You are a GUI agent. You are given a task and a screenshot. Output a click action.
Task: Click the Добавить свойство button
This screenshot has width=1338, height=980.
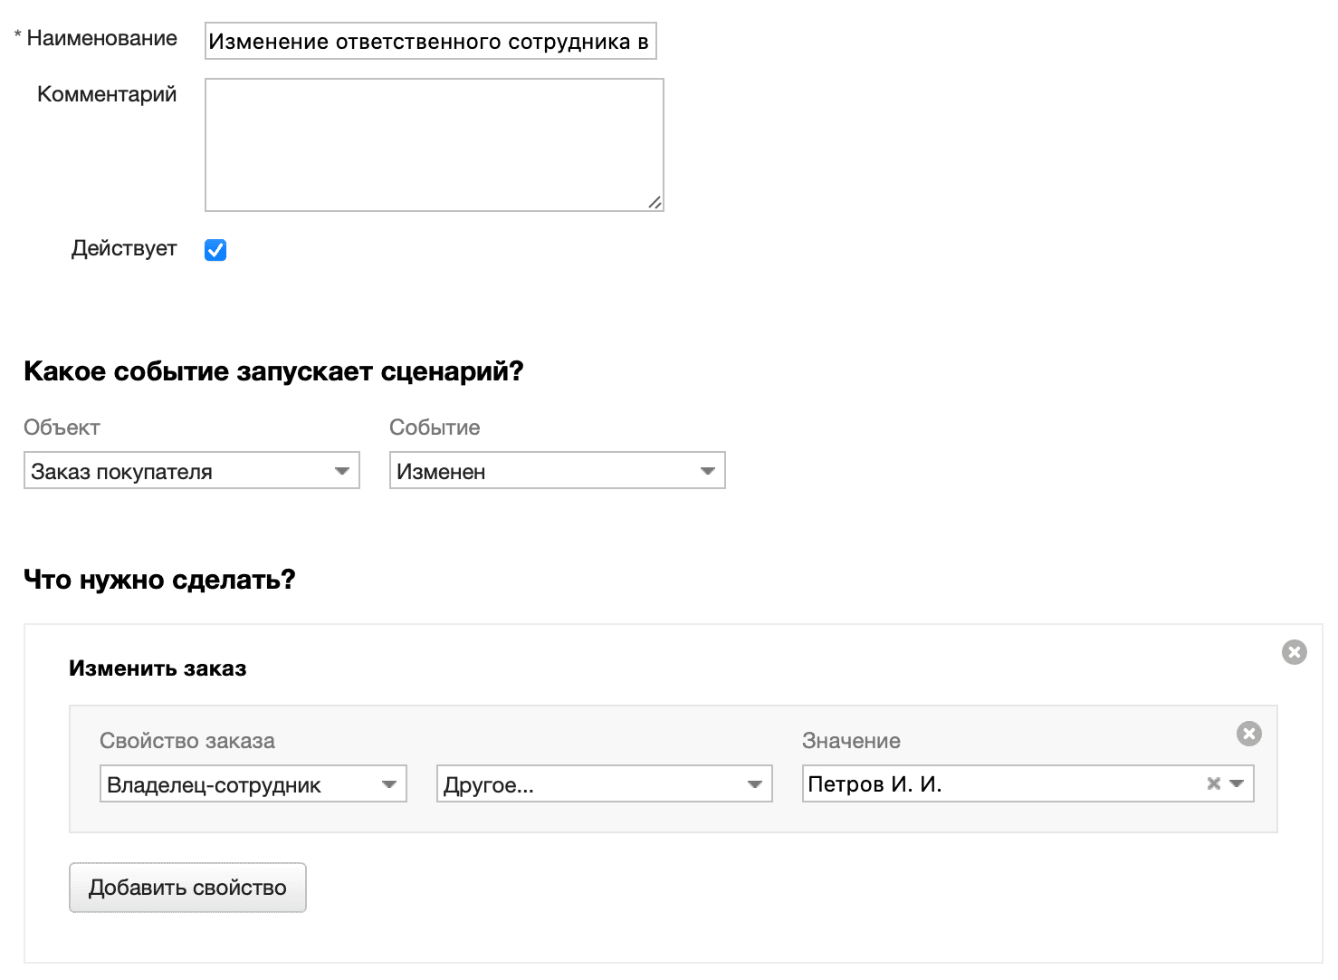click(x=187, y=888)
